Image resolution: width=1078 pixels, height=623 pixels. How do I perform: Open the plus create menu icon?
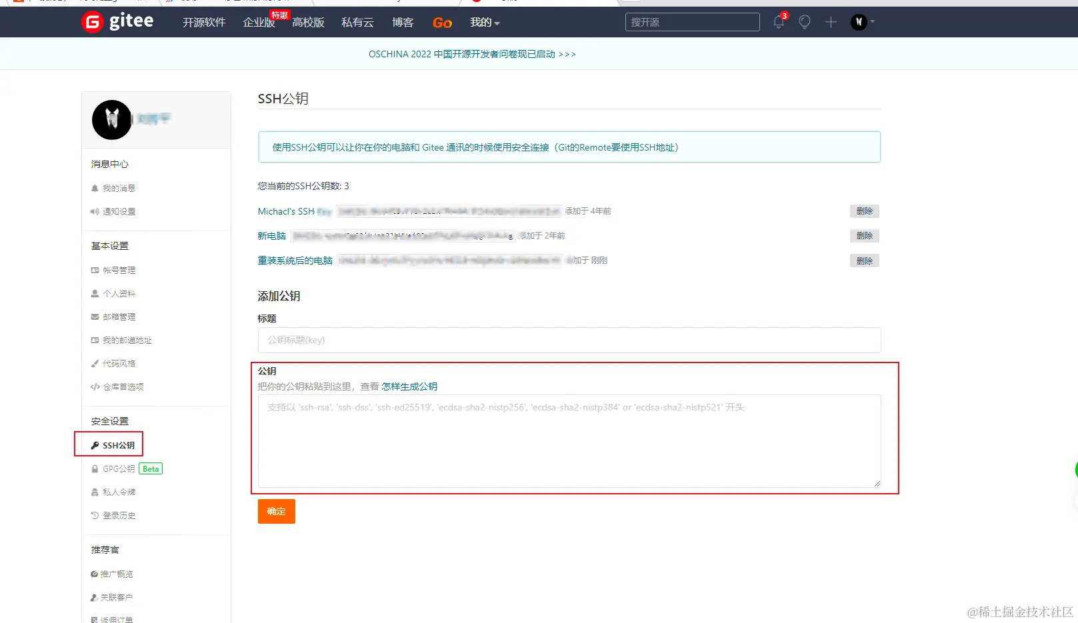pos(831,22)
